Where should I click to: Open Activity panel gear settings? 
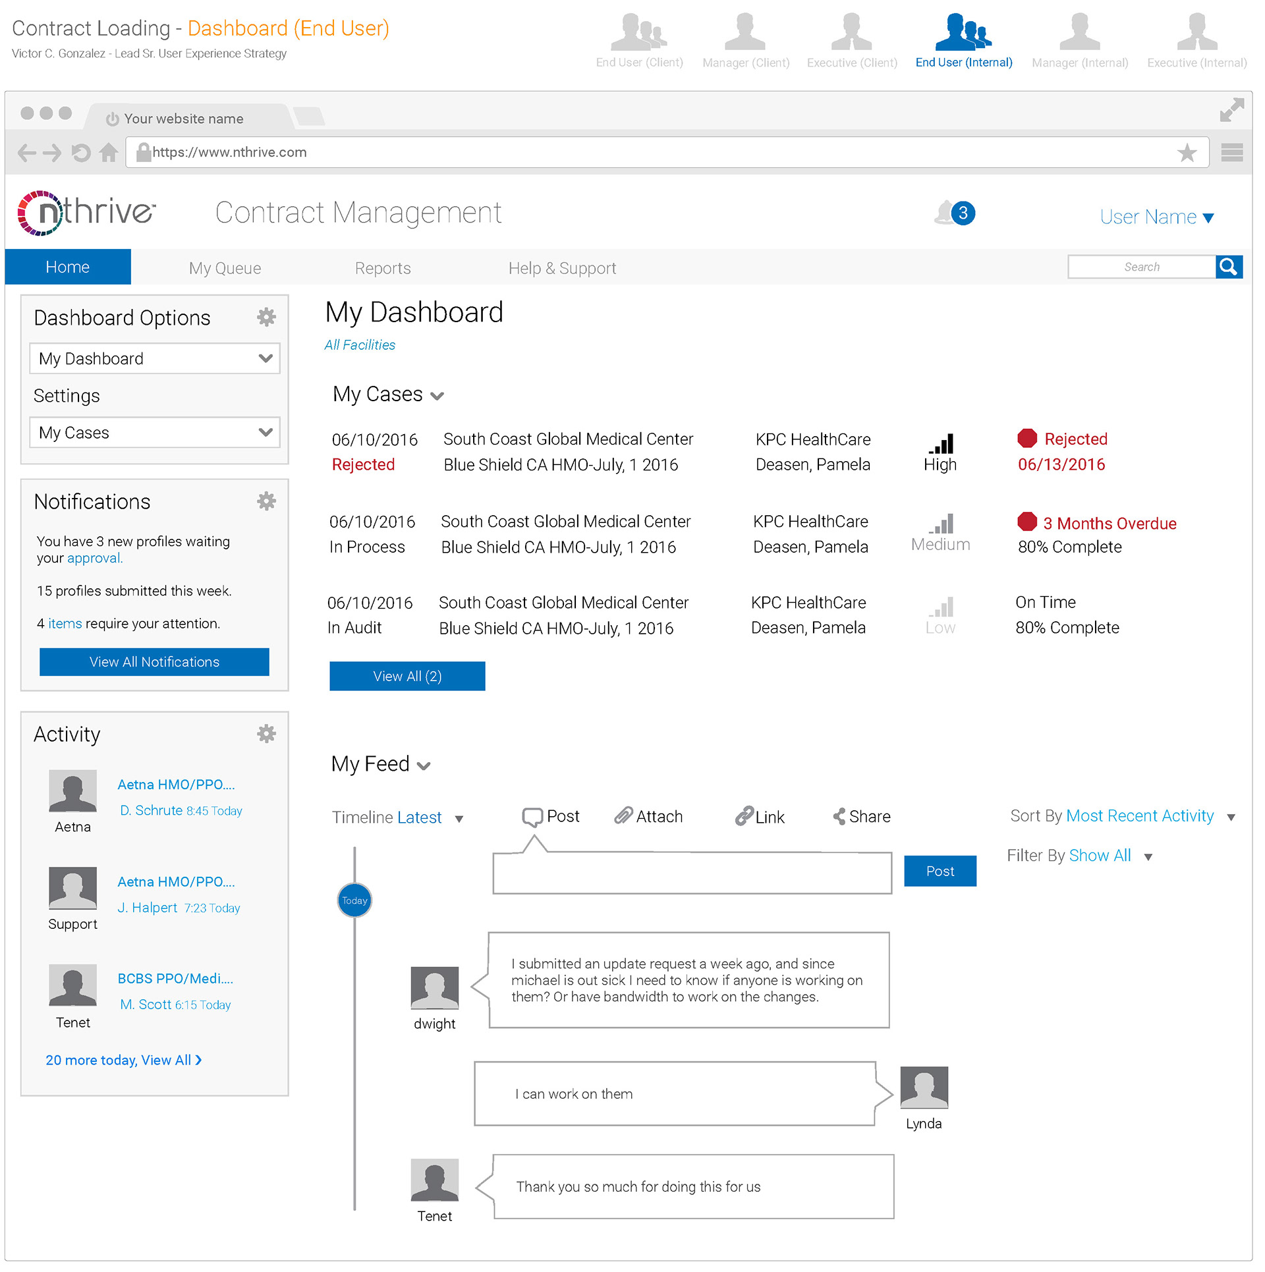[x=266, y=734]
